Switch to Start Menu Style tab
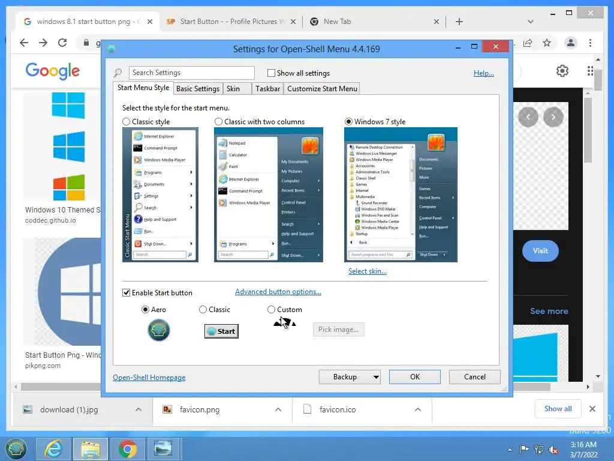 pos(143,88)
